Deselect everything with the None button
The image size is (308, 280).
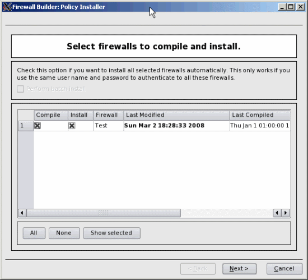point(64,233)
